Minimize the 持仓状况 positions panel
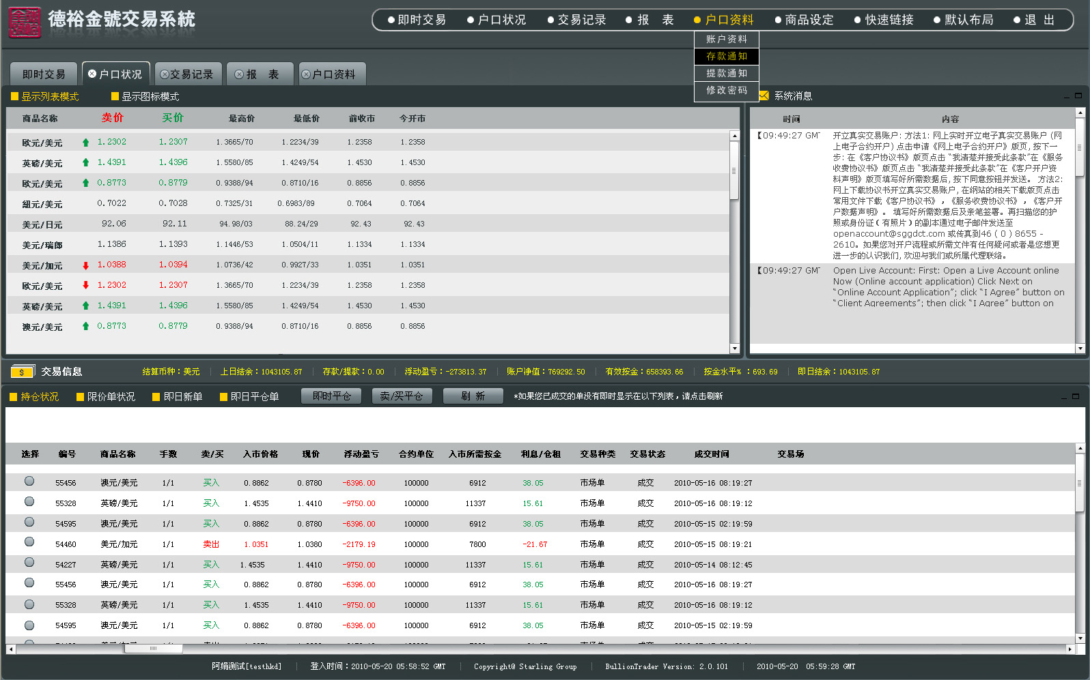The height and width of the screenshot is (680, 1090). [1064, 397]
